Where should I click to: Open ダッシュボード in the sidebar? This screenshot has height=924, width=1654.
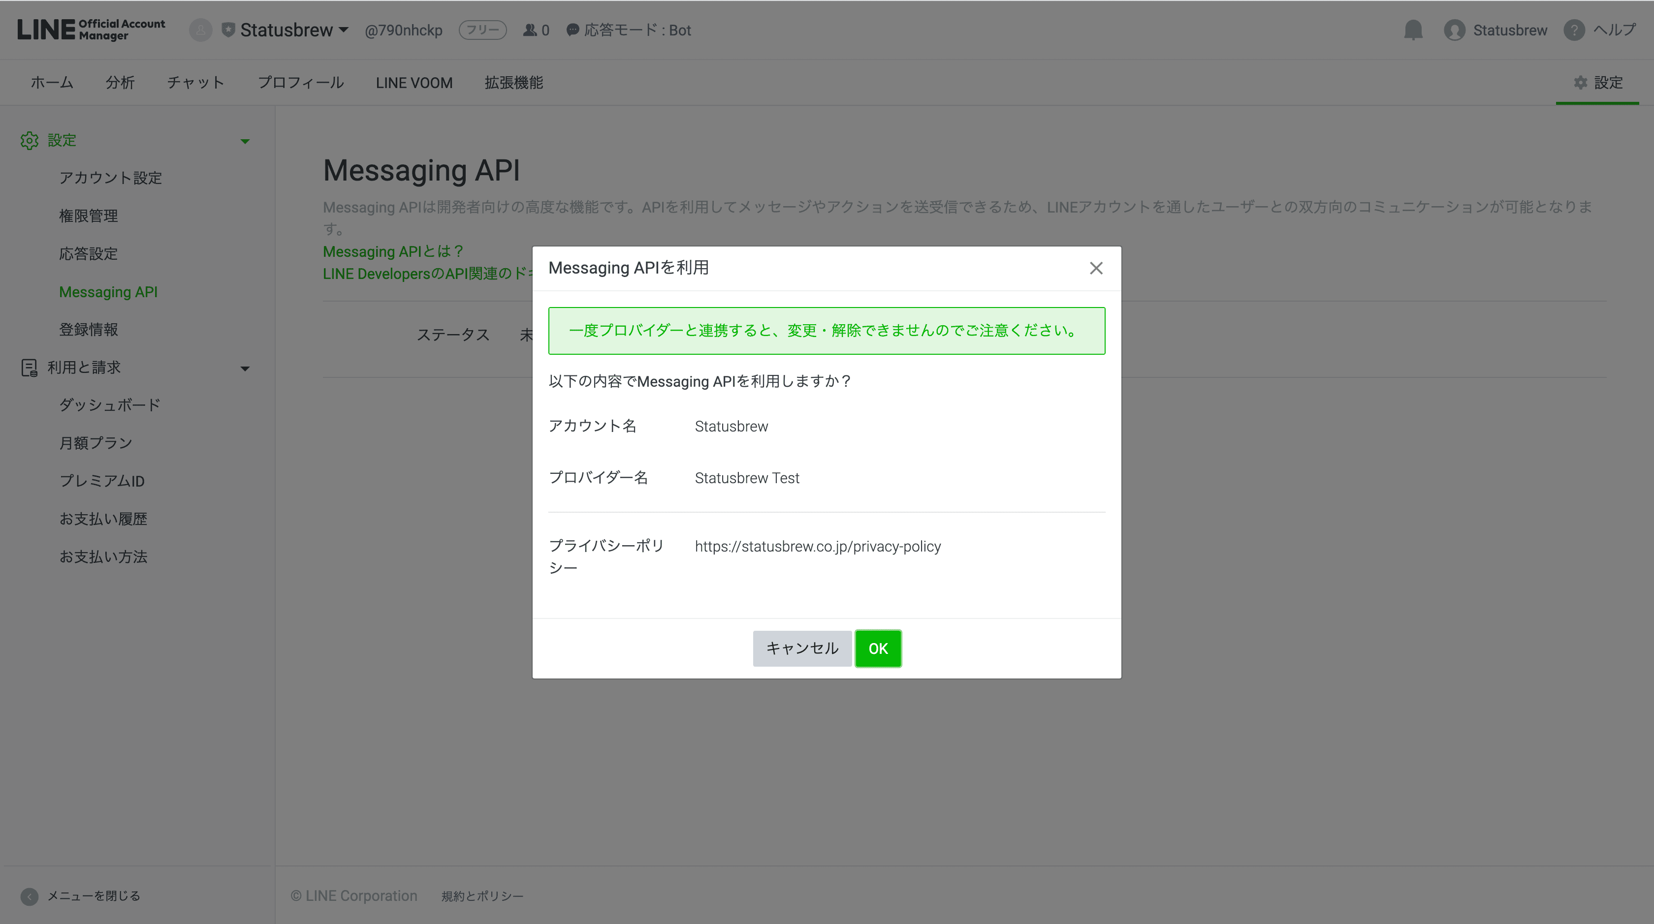pyautogui.click(x=110, y=405)
